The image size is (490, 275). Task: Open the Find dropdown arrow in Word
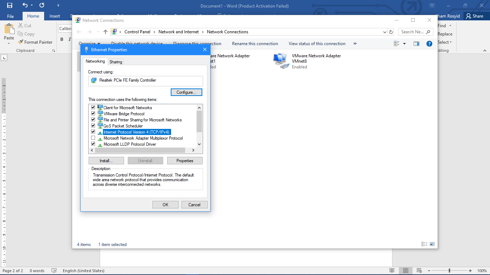click(451, 26)
